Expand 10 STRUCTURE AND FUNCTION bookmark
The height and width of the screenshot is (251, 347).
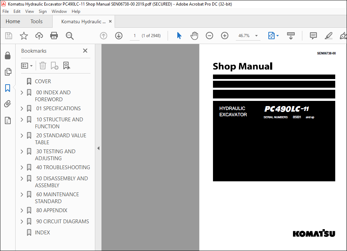[x=22, y=120]
